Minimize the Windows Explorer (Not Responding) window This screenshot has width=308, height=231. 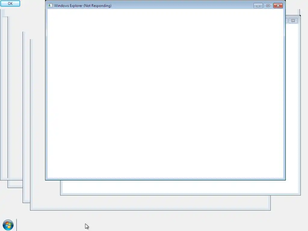coord(258,6)
